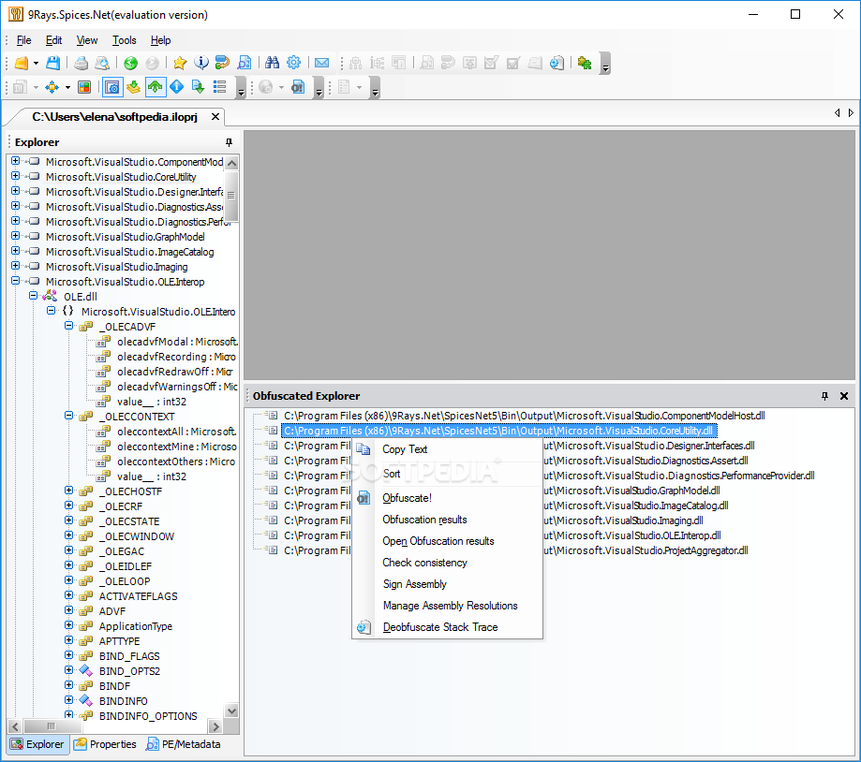
Task: Close the Obfuscated Explorer panel
Action: click(844, 396)
